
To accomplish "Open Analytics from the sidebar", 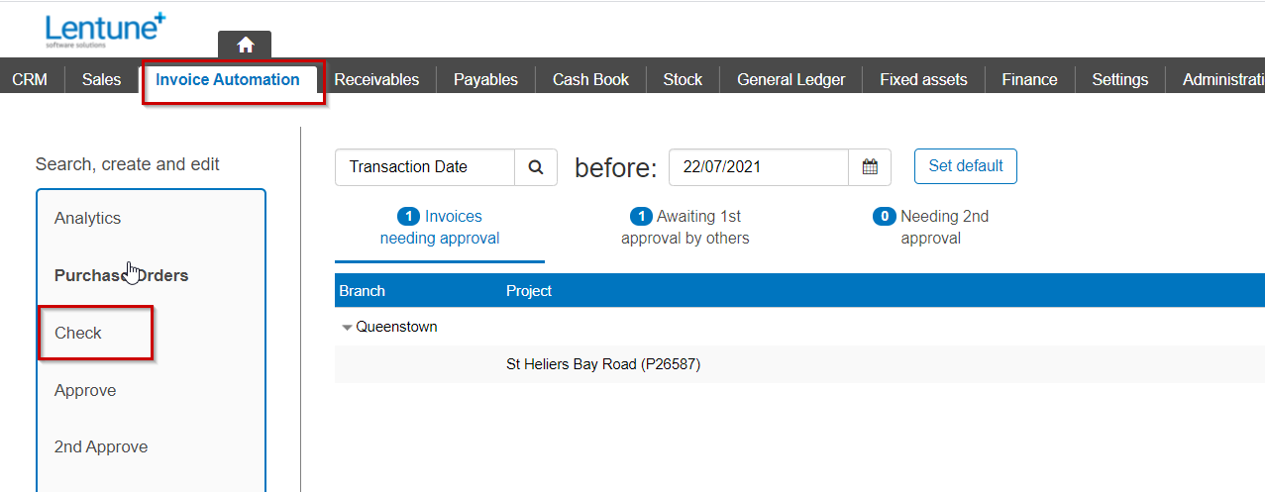I will tap(87, 218).
